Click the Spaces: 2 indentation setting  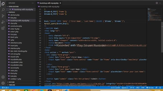[125, 88]
